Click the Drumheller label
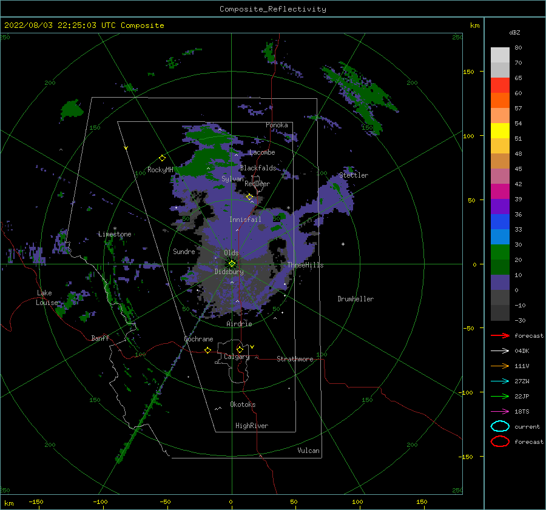546x510 pixels. (356, 299)
